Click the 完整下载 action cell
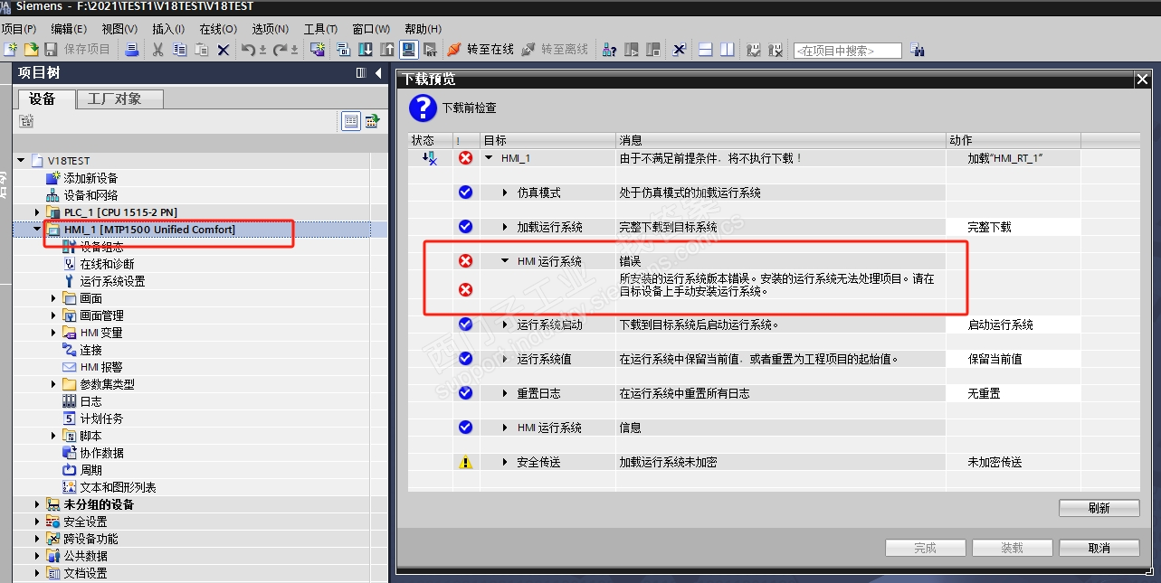This screenshot has height=583, width=1161. pyautogui.click(x=1013, y=227)
